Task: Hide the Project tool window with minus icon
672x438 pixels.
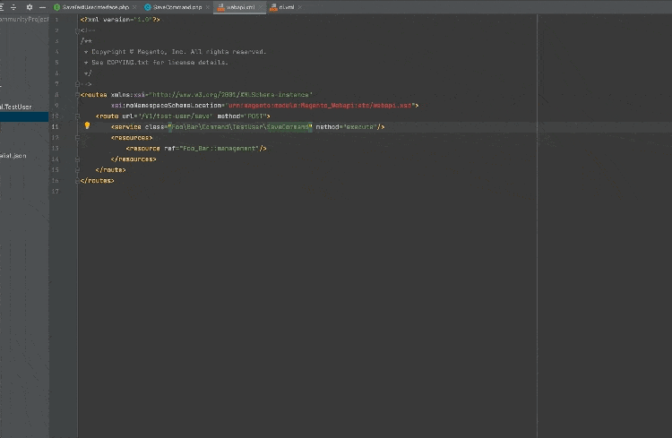Action: (x=42, y=6)
